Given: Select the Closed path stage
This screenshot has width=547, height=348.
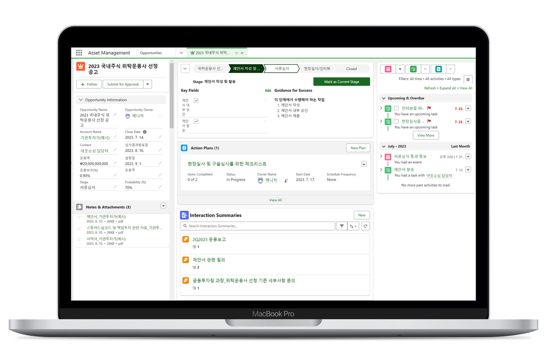Looking at the screenshot, I should [351, 69].
